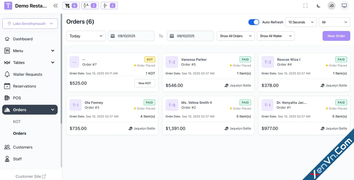
Task: Open the cart with 6 items
Action: point(71,5)
